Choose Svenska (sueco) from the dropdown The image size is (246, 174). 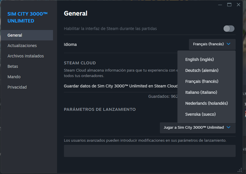200,114
